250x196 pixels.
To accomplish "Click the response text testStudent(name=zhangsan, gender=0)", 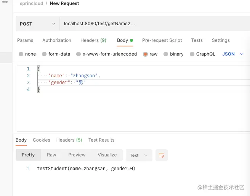I will (86, 169).
